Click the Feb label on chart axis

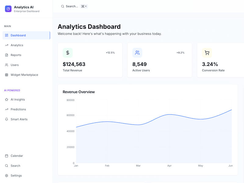[107, 166]
